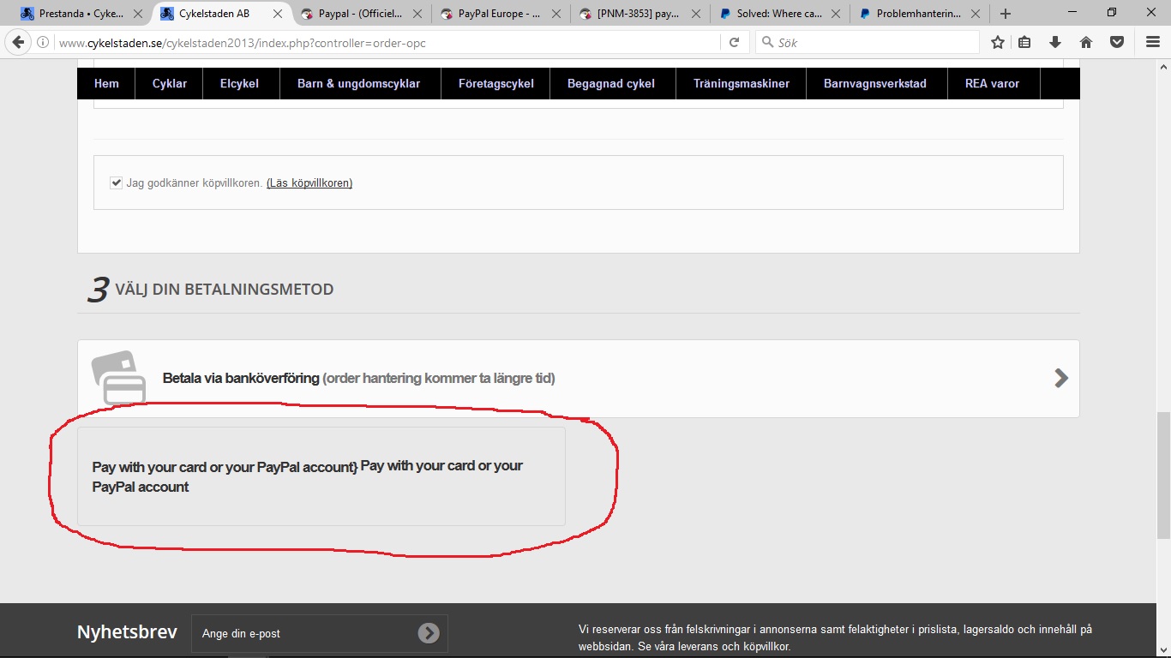Click the bank transfer card icon

tap(119, 378)
